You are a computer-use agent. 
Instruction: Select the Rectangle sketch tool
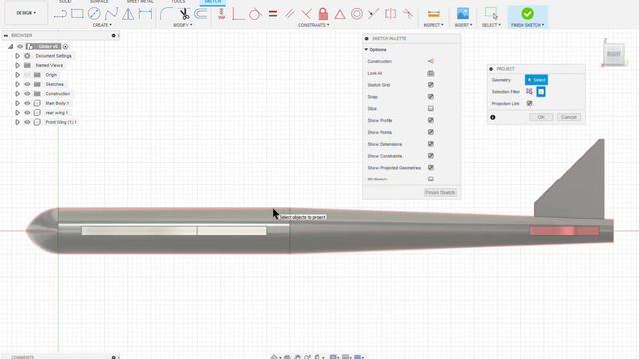[77, 14]
